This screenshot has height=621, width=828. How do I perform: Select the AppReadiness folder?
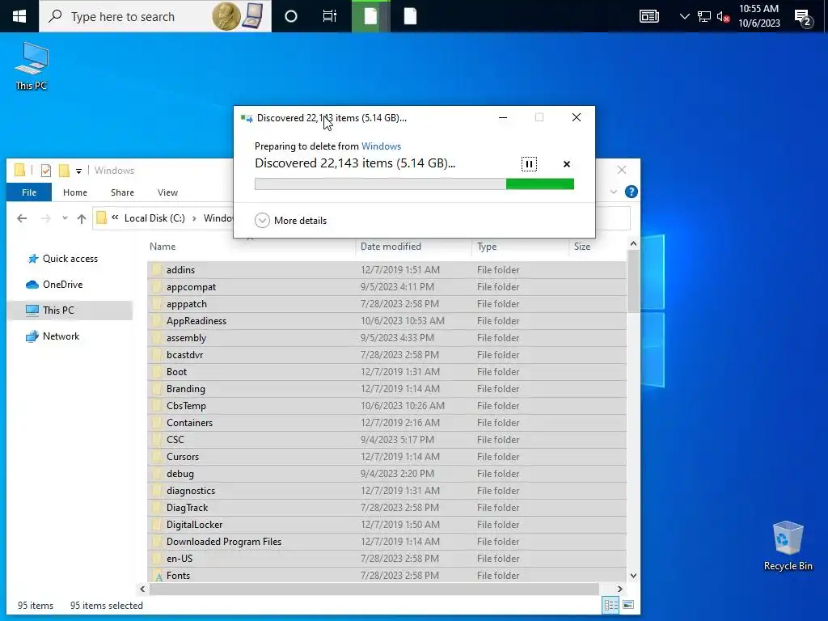coord(387,321)
